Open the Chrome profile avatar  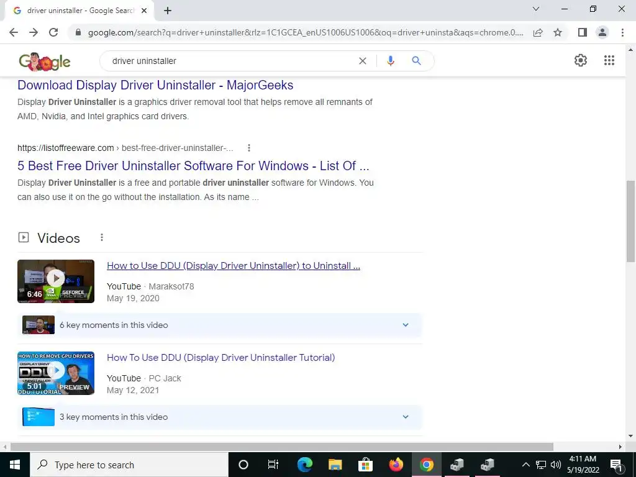tap(602, 32)
